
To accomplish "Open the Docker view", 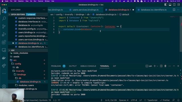I will tap(4, 58).
